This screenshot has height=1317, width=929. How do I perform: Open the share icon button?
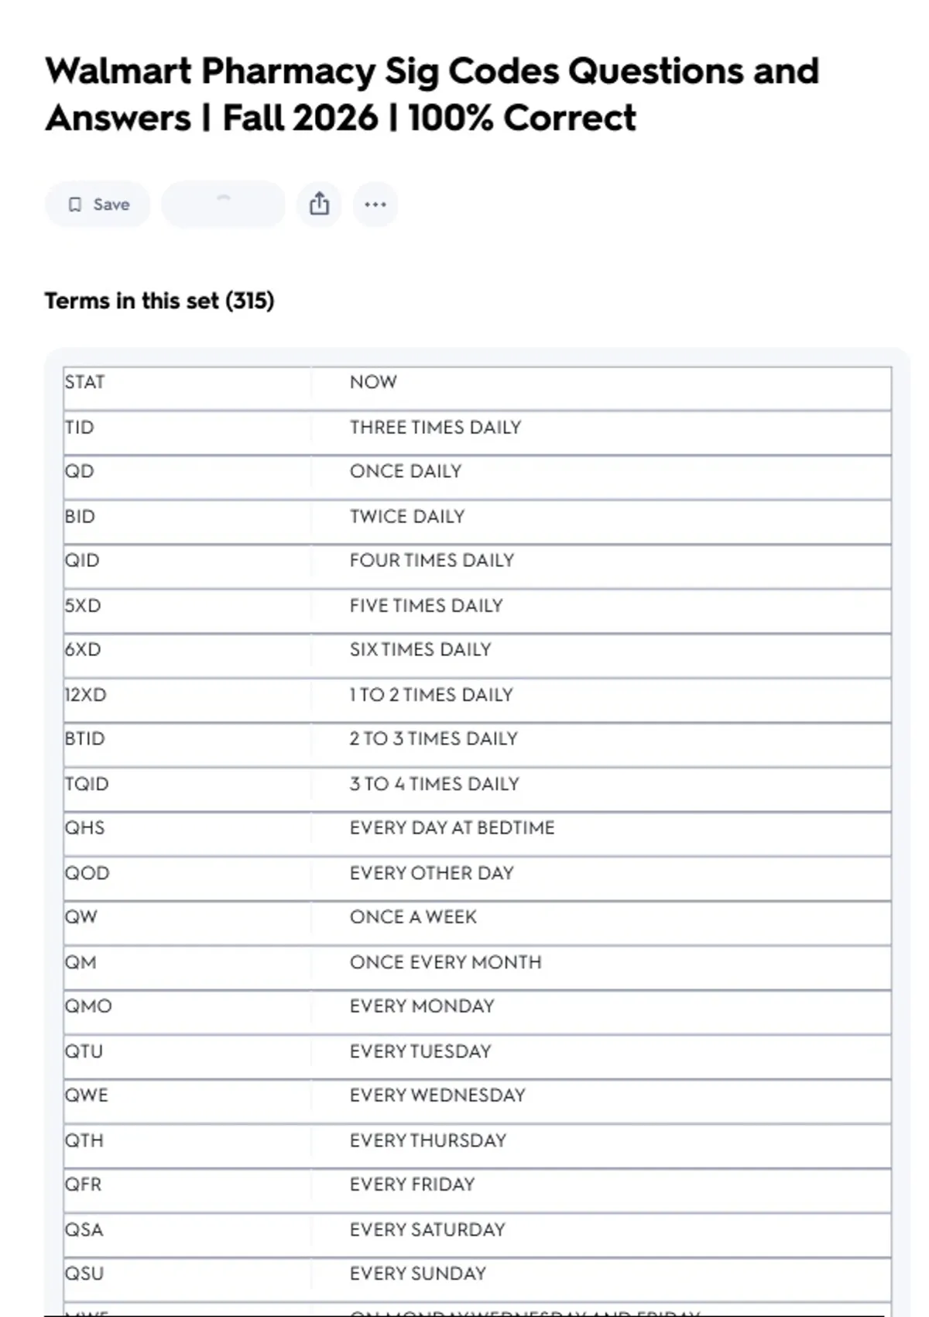pos(319,205)
